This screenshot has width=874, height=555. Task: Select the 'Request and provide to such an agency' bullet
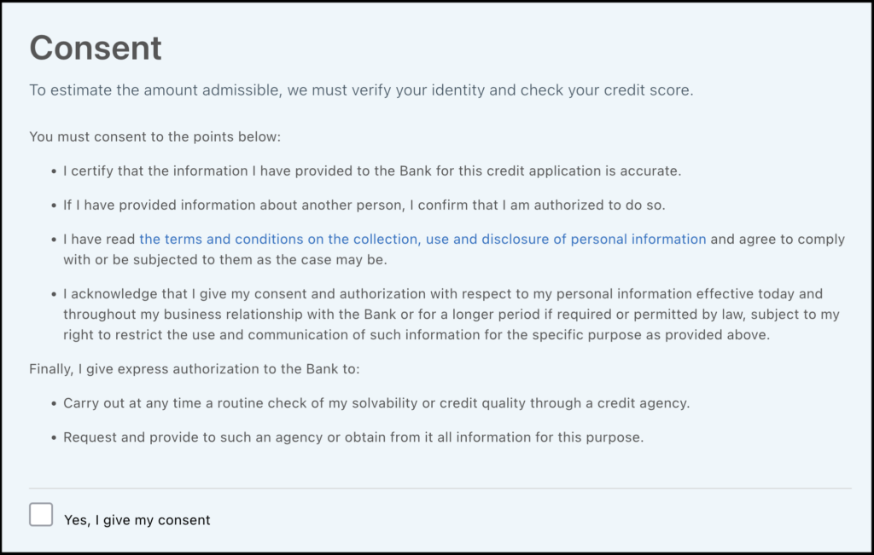[x=353, y=437]
